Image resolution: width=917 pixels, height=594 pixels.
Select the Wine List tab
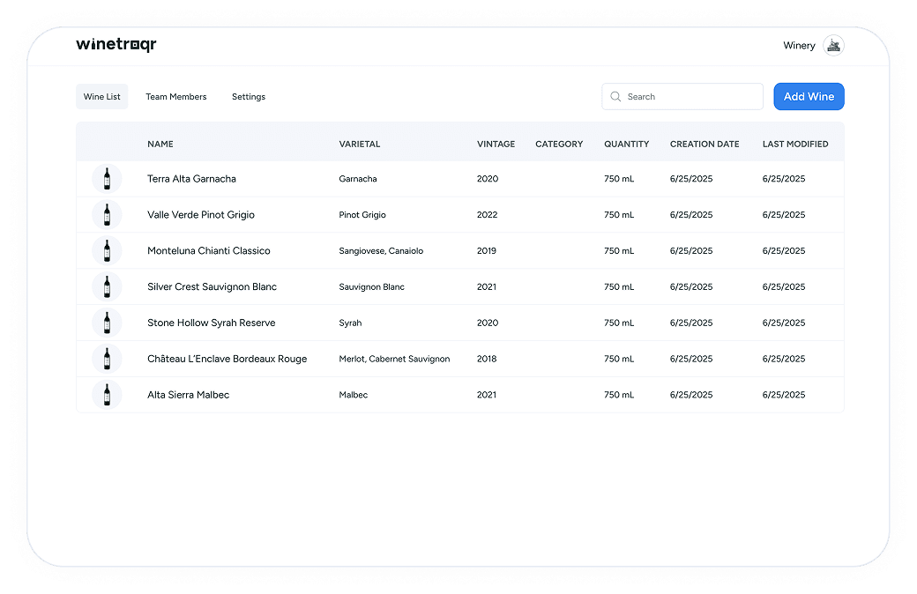(101, 96)
